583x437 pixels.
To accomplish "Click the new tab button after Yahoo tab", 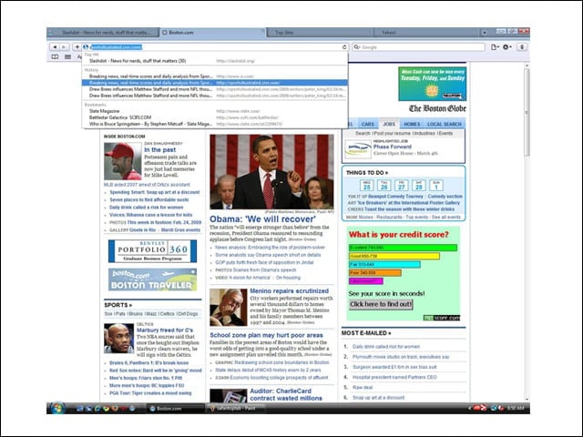I will [484, 33].
